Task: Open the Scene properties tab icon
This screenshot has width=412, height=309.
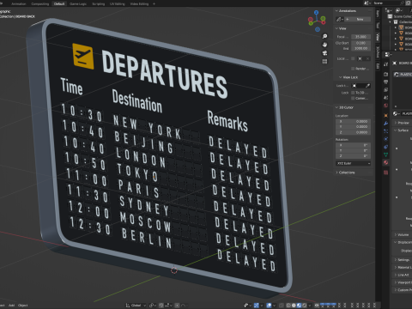Action: coord(386,97)
